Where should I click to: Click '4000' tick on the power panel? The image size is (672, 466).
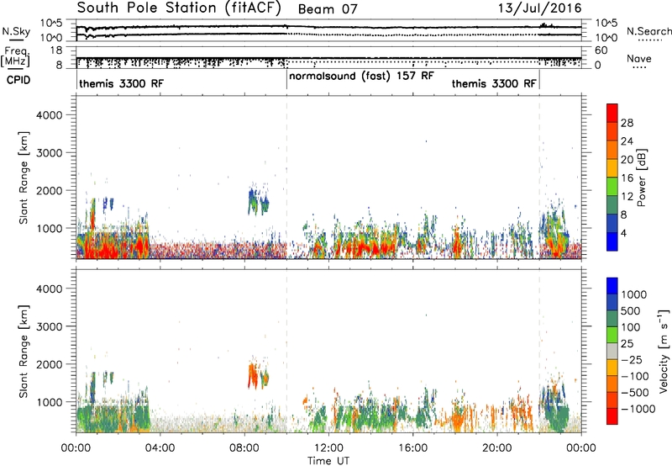49,115
